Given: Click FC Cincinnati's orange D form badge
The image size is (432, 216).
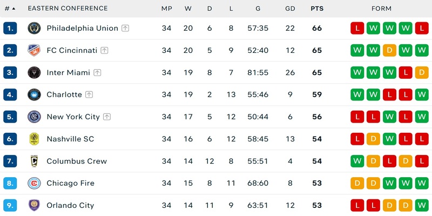Looking at the screenshot, I should 389,50.
